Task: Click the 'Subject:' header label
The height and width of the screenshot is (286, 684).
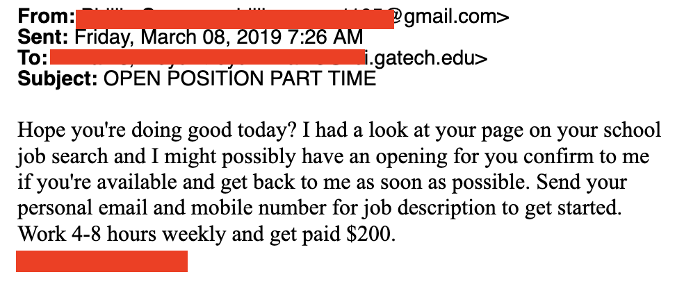Action: coord(58,79)
